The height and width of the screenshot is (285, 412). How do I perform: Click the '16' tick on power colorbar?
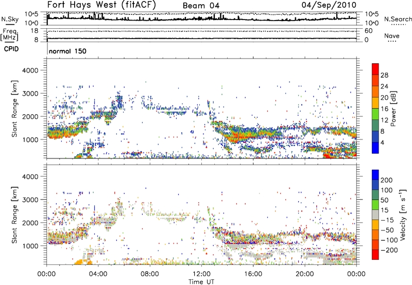[x=384, y=109]
